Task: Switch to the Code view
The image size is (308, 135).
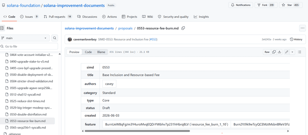Action: [x=88, y=52]
